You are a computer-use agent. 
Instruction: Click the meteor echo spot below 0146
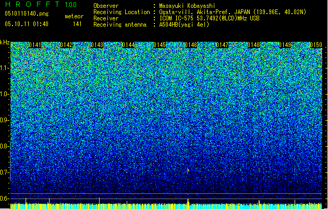pyautogui.click(x=188, y=170)
